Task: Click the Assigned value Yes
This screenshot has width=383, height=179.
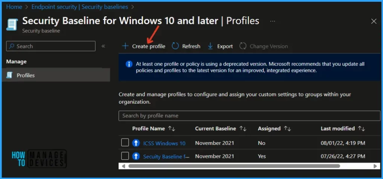Action: (262, 156)
